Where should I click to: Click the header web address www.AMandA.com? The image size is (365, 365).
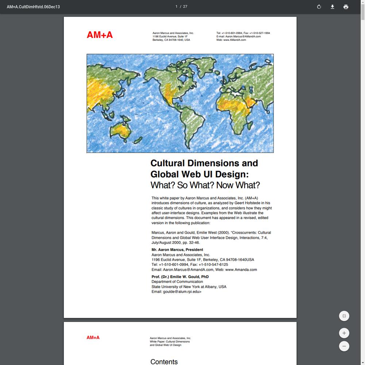click(234, 40)
